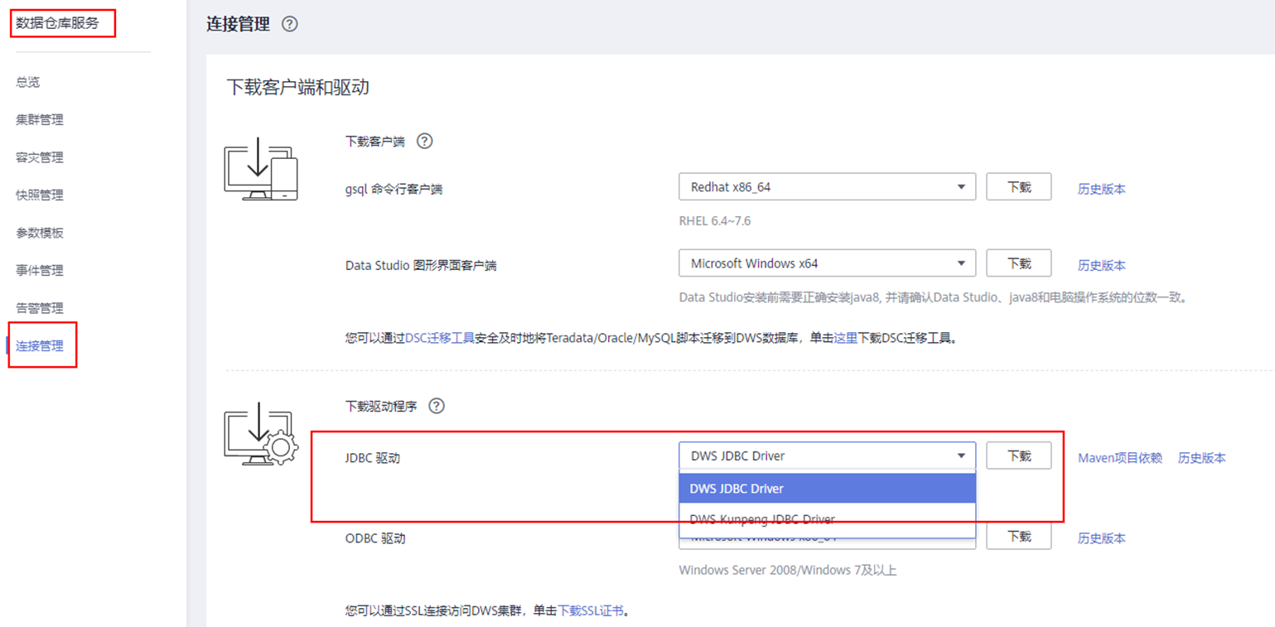Click the JDBC 驱动 label

point(373,457)
